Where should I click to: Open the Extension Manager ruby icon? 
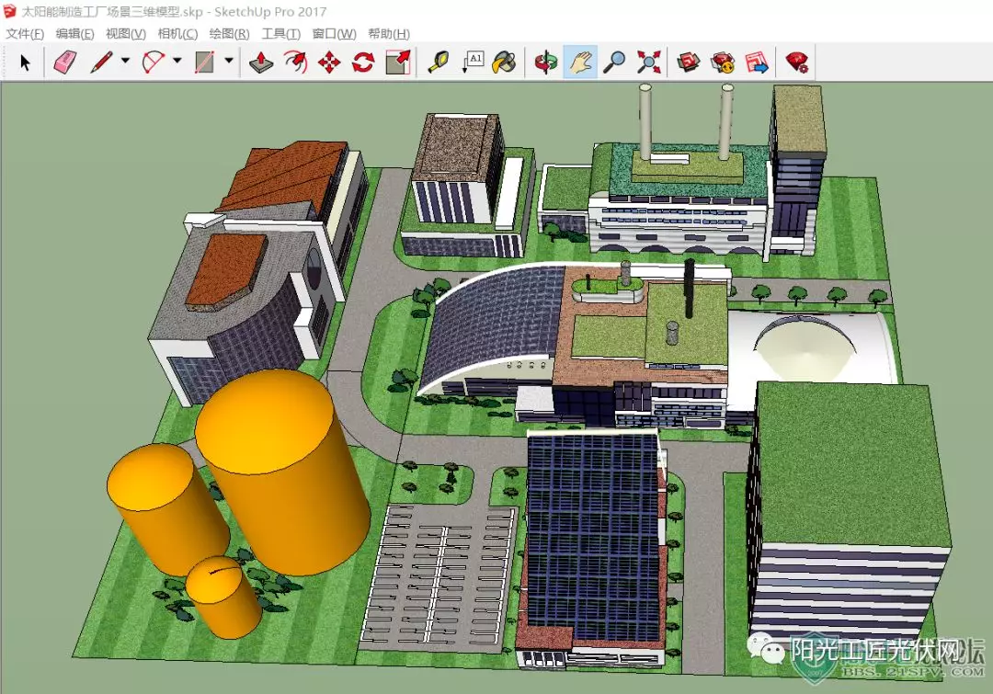coord(796,63)
